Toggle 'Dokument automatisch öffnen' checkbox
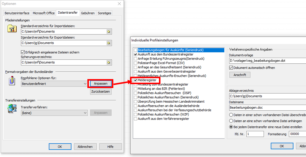Viewport: 306px width, 157px height. pos(231,68)
